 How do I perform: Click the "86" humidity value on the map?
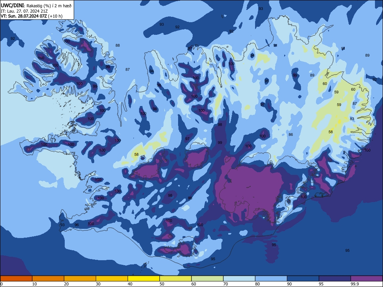tap(291, 134)
